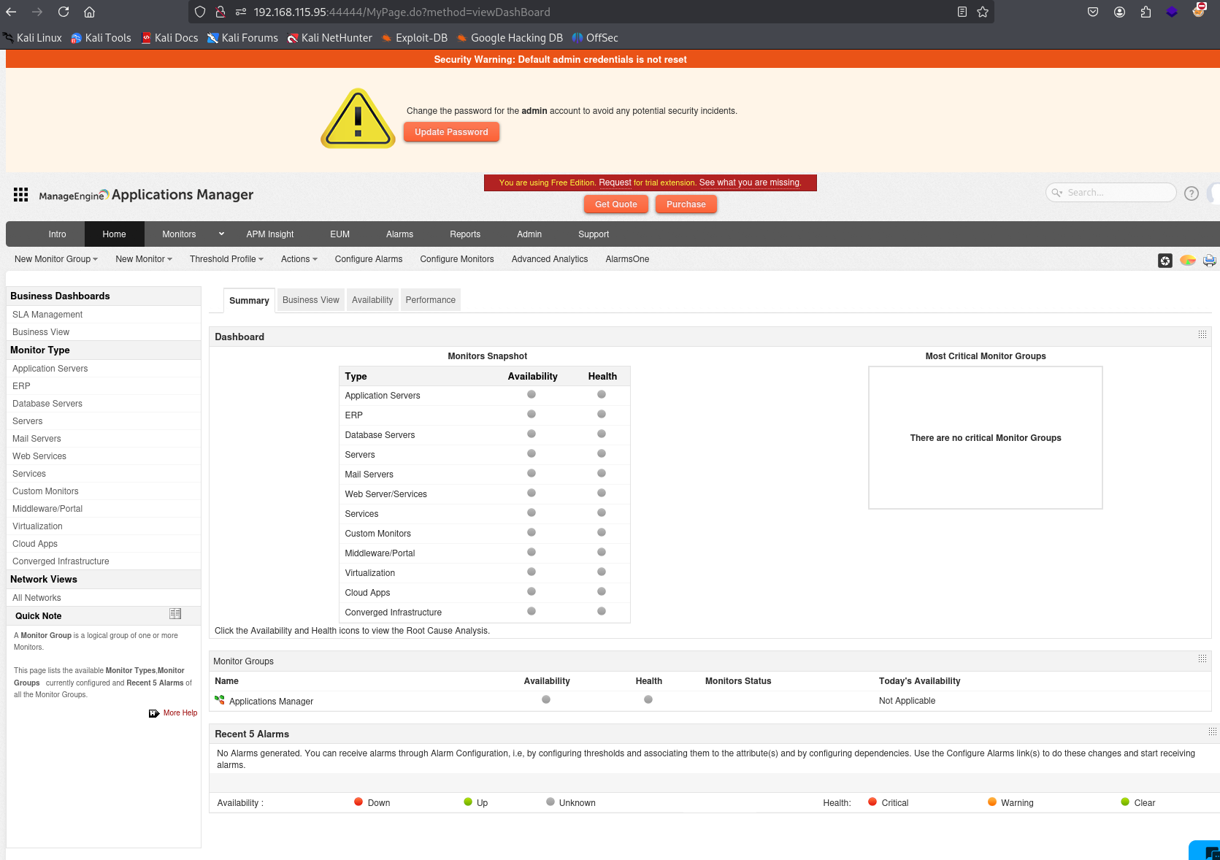1220x860 pixels.
Task: Open the New Monitor dropdown
Action: (x=144, y=259)
